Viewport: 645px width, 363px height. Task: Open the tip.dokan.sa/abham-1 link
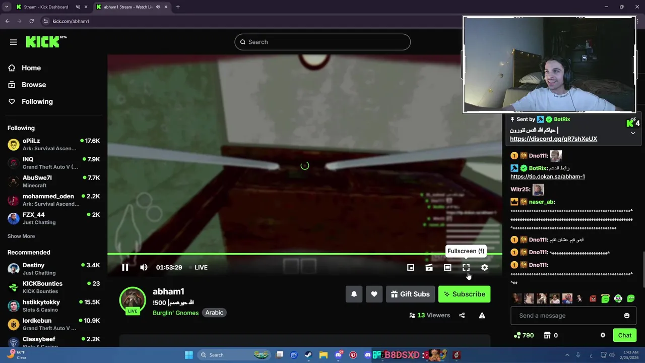click(547, 176)
